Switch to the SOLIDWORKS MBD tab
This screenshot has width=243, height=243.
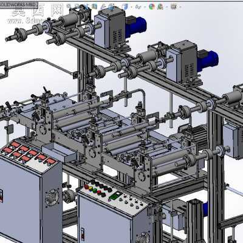tap(19, 4)
